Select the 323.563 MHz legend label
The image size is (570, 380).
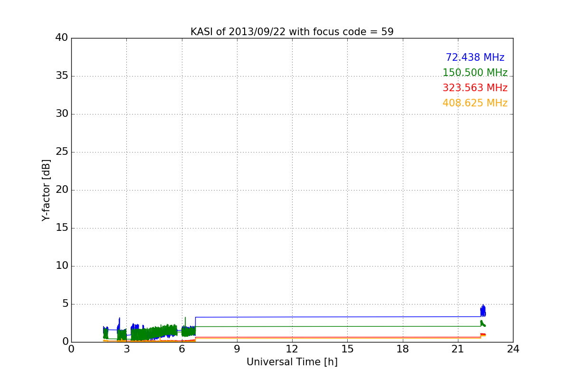pos(475,88)
